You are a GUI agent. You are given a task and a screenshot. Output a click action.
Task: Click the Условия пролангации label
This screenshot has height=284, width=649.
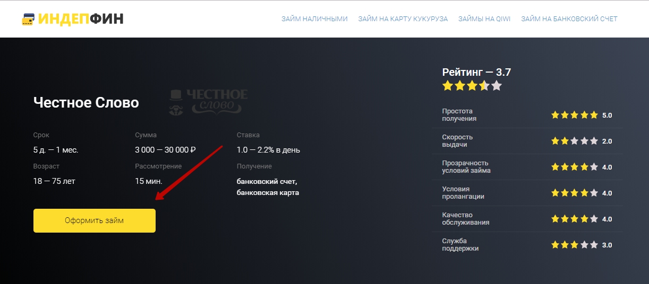pyautogui.click(x=463, y=193)
